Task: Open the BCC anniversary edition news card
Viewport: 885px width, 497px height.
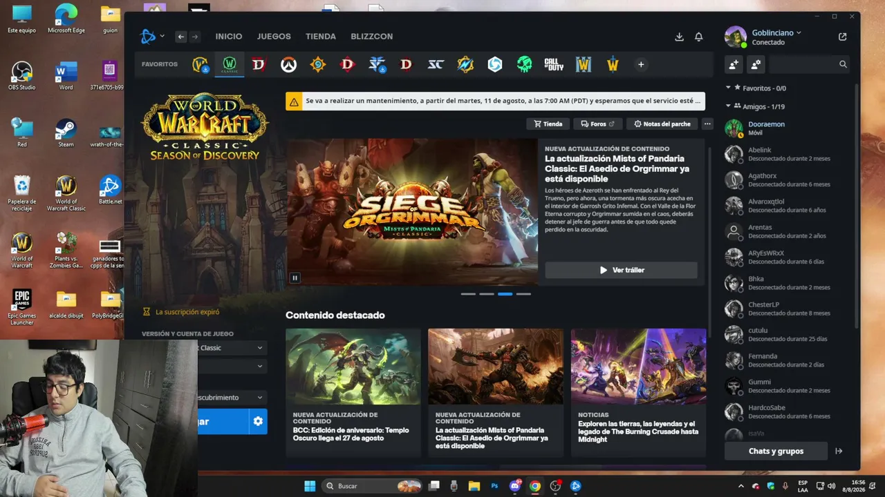Action: [x=353, y=392]
